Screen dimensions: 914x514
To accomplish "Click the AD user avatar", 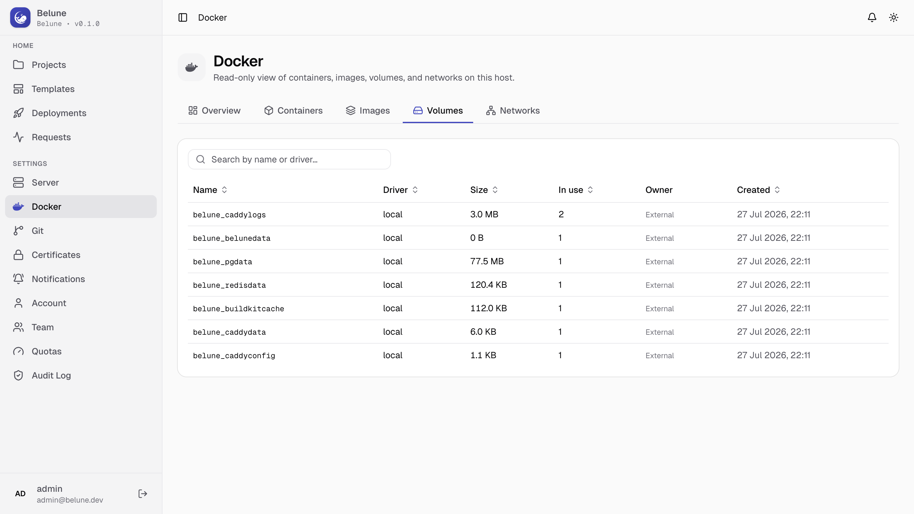I will 20,494.
